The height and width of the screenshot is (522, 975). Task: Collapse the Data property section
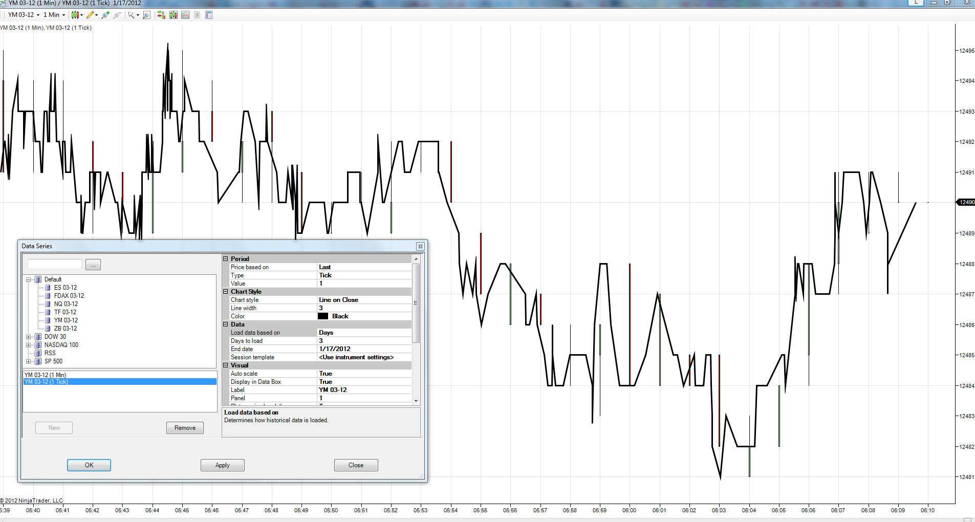pyautogui.click(x=226, y=324)
